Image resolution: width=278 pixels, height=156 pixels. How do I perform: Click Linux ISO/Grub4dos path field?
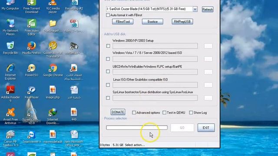coord(155,85)
